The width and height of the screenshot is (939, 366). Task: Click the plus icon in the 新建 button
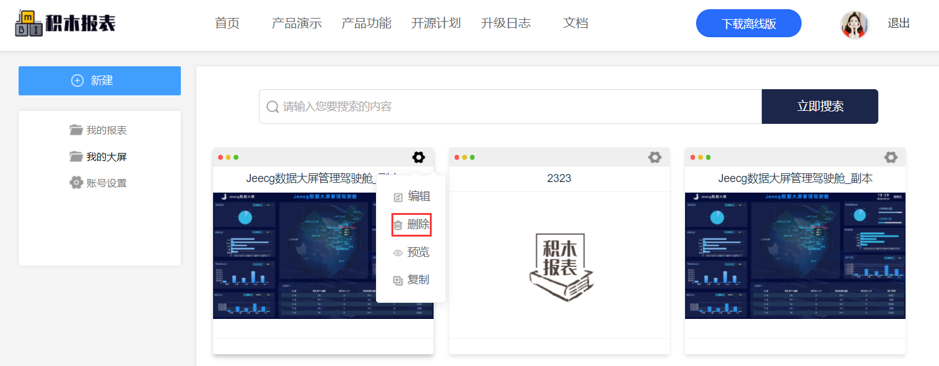(x=77, y=81)
